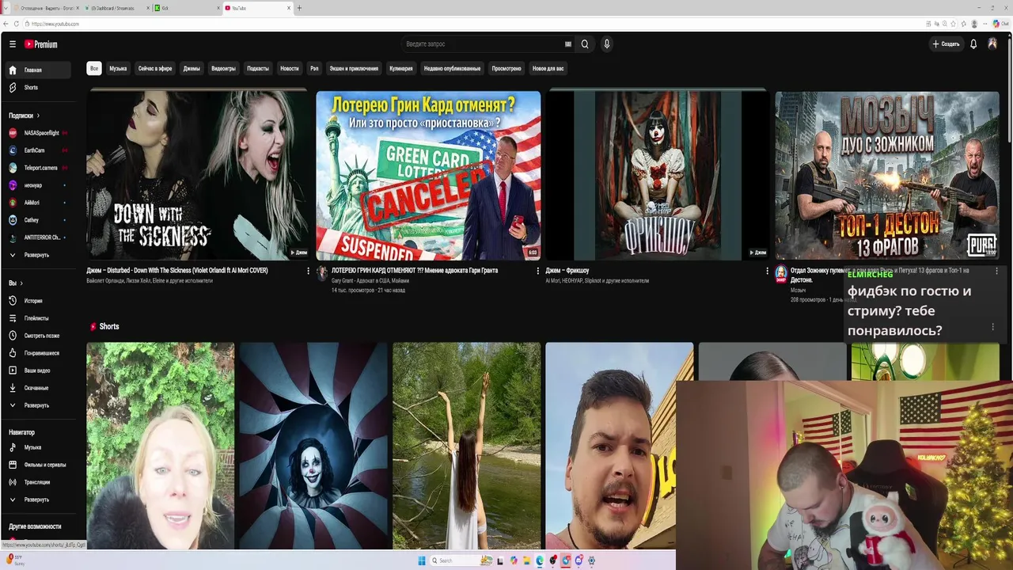Select the Все filter chip
The image size is (1013, 570).
point(94,69)
